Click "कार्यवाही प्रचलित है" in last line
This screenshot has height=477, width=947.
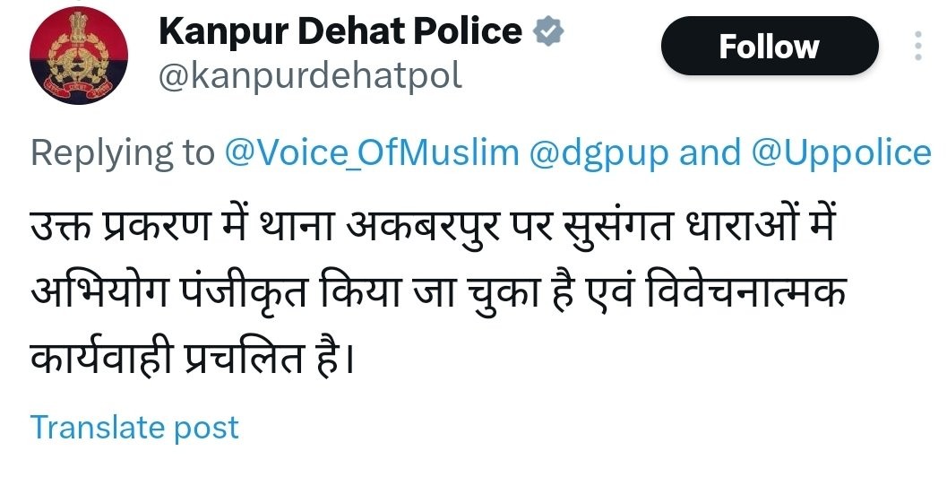click(x=191, y=360)
